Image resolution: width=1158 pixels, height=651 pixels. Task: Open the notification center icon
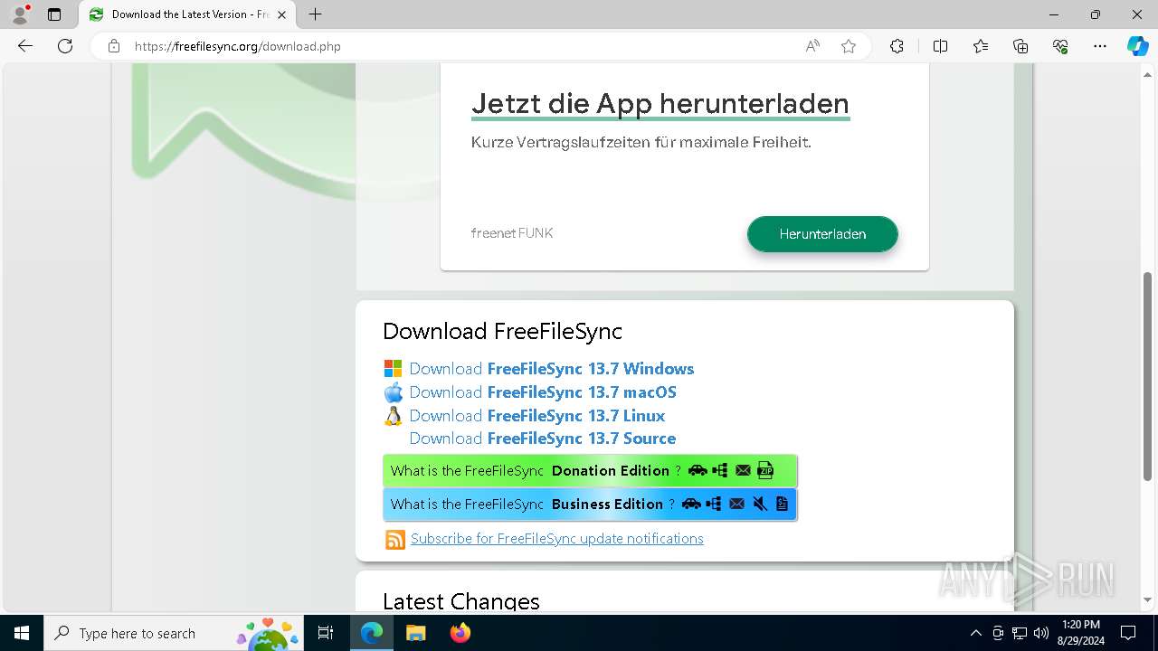pyautogui.click(x=1128, y=633)
